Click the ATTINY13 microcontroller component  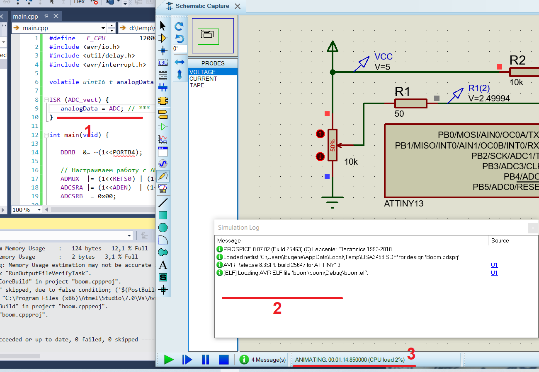pos(462,160)
